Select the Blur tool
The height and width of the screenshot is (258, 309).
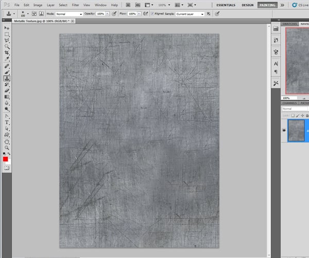click(x=7, y=103)
